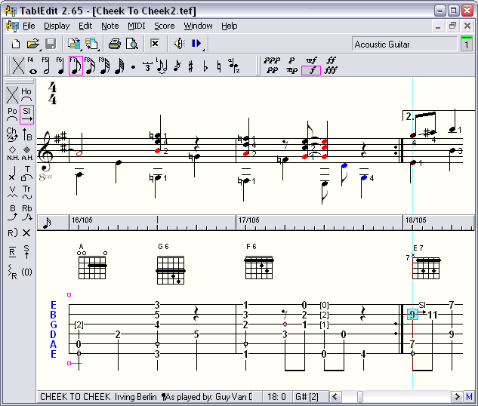
Task: Select Slide Sl effect
Action: 26,115
